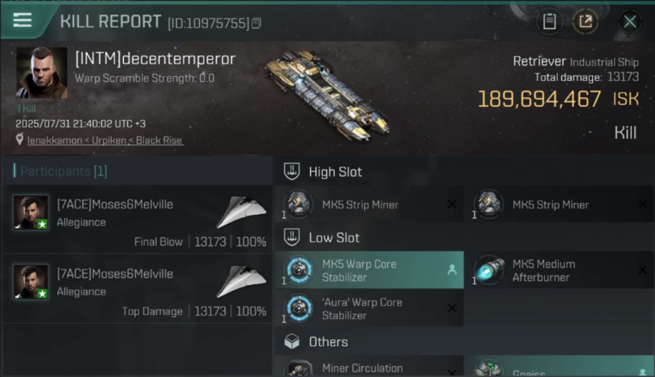Follow the Ienakkamon location link
Viewport: 655px width, 377px height.
[105, 140]
